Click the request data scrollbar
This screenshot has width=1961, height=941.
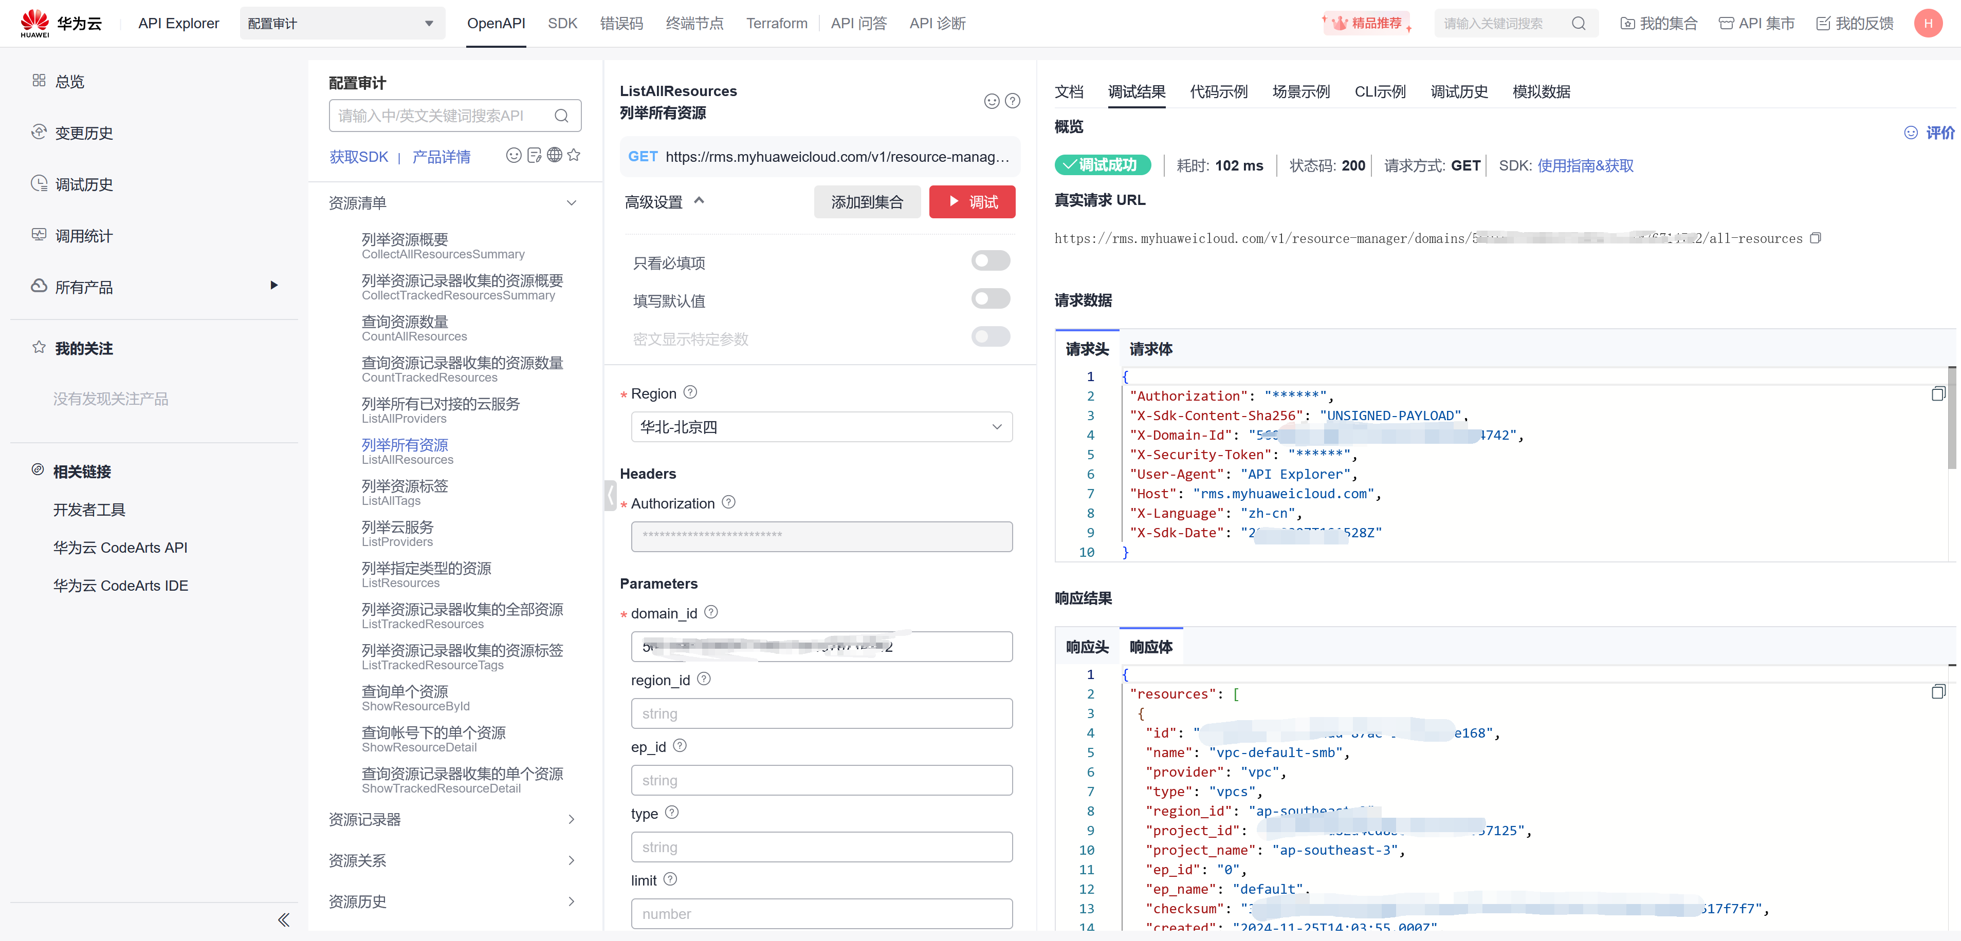click(1951, 419)
